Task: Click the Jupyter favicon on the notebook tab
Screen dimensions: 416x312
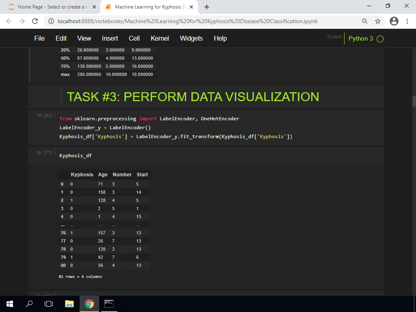Action: pos(108,7)
